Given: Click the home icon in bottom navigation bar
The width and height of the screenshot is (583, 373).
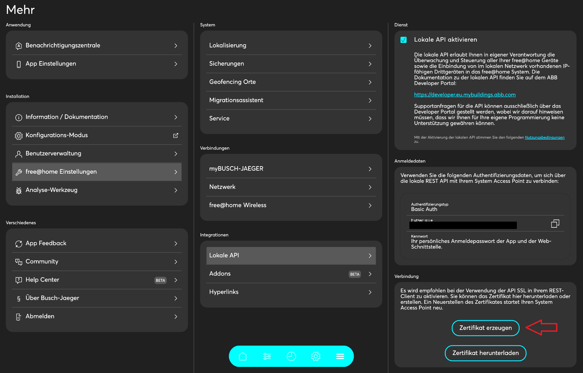Looking at the screenshot, I should coord(243,356).
